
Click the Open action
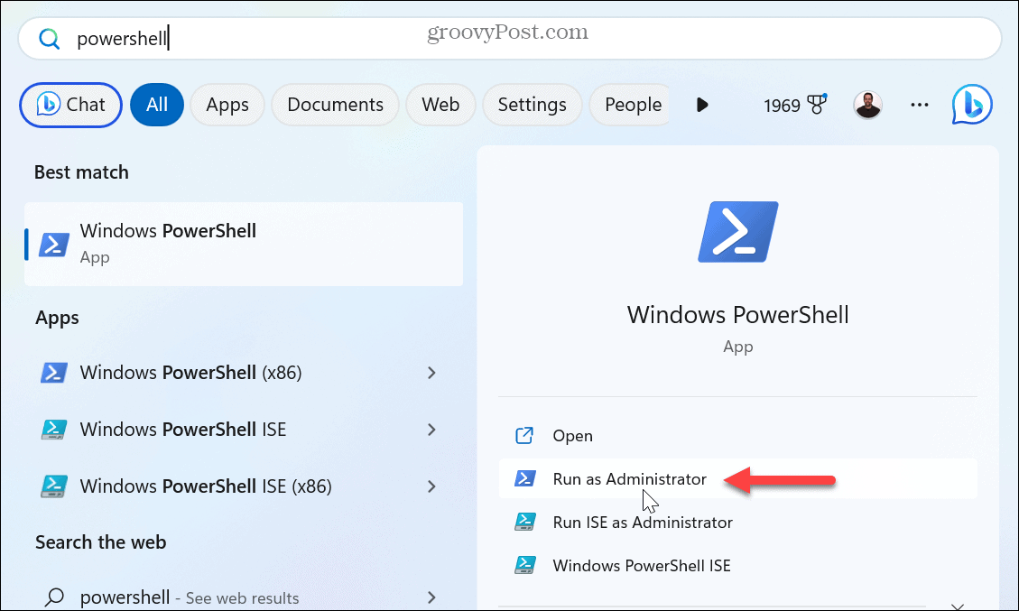pyautogui.click(x=737, y=436)
